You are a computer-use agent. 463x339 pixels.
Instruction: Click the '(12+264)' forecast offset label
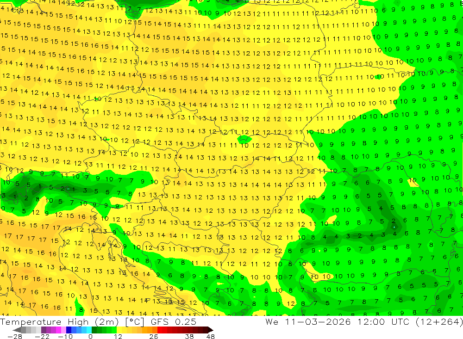click(x=439, y=322)
